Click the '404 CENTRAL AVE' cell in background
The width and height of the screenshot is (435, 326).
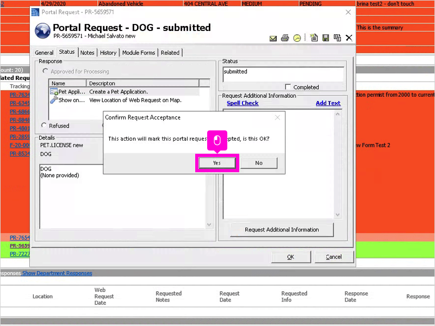[212, 4]
